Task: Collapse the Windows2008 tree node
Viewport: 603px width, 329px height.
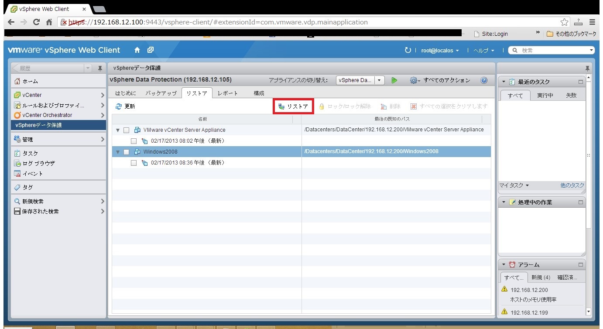Action: pos(118,152)
